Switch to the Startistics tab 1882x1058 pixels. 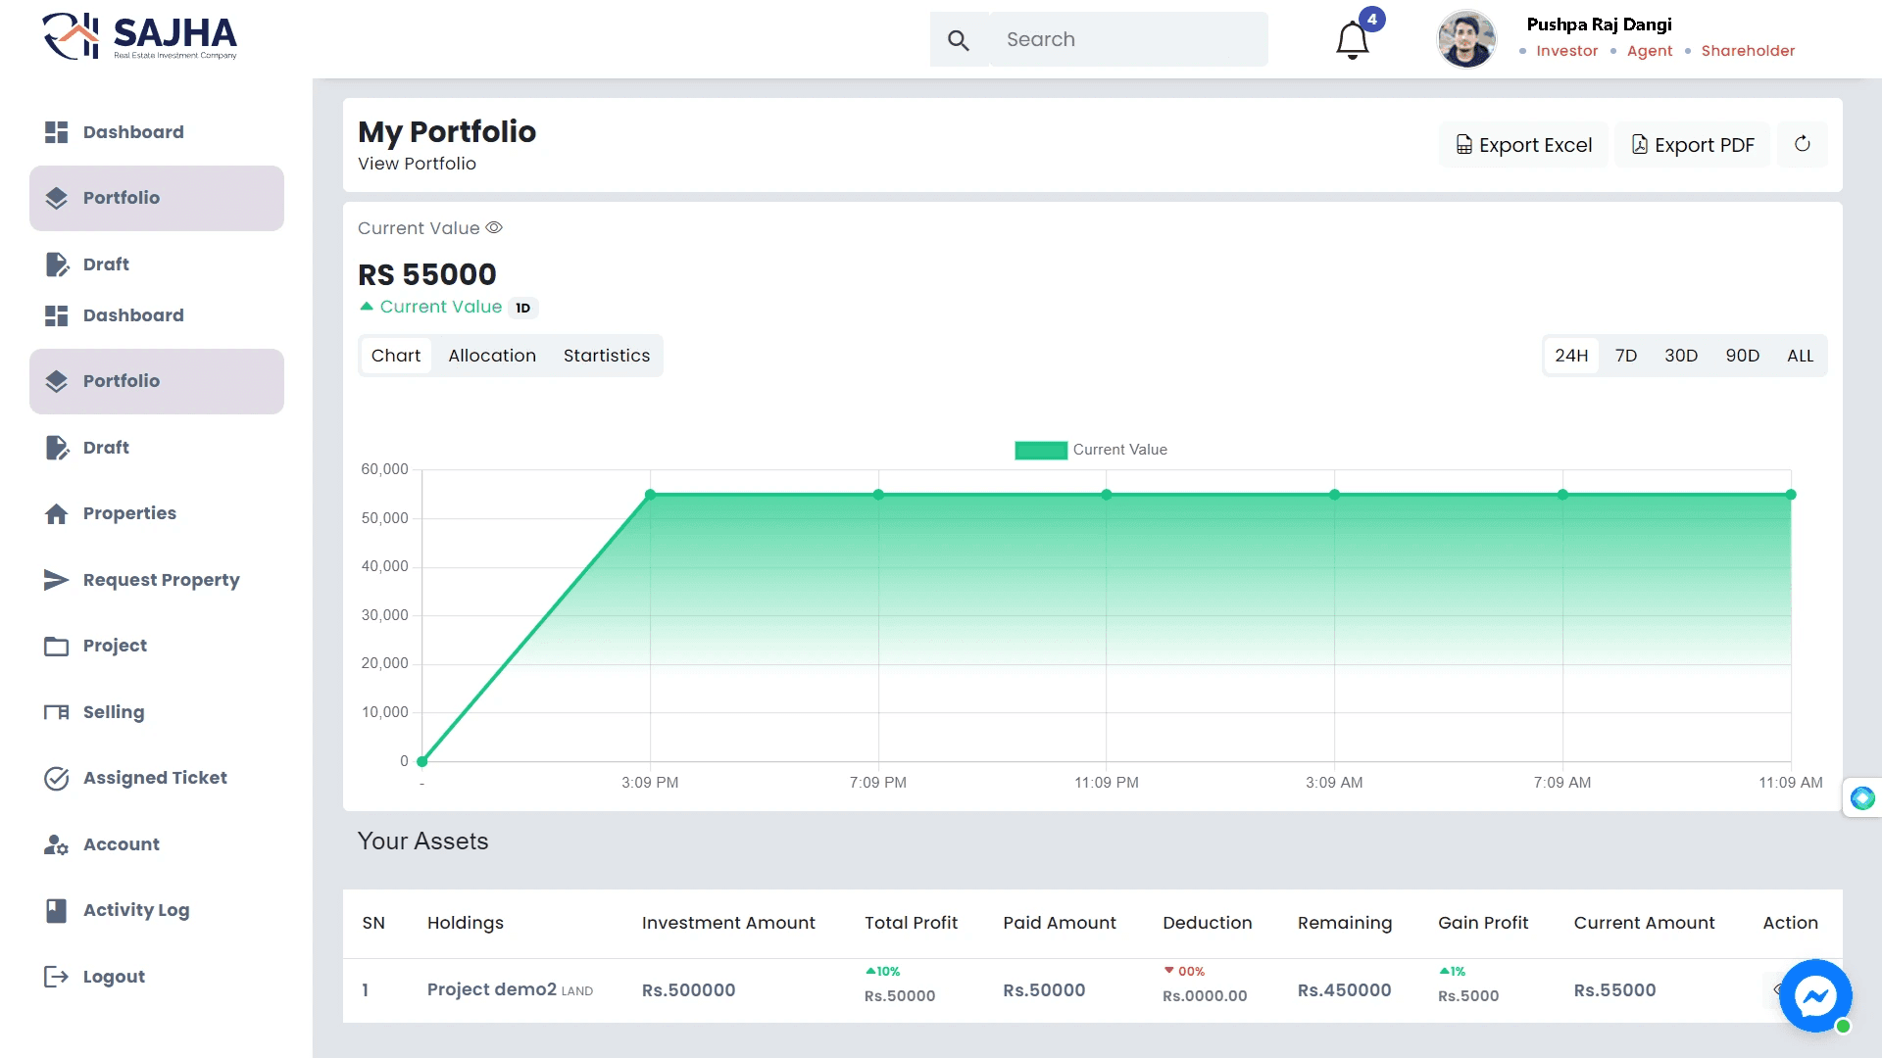tap(607, 356)
